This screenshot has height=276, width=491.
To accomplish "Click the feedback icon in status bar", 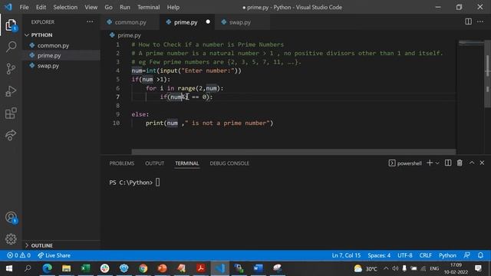I will click(x=467, y=255).
